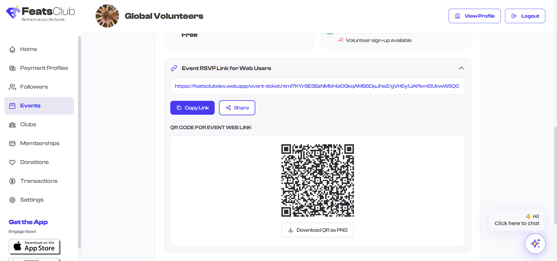Click the Memberships card icon
Image resolution: width=557 pixels, height=261 pixels.
[x=12, y=144]
